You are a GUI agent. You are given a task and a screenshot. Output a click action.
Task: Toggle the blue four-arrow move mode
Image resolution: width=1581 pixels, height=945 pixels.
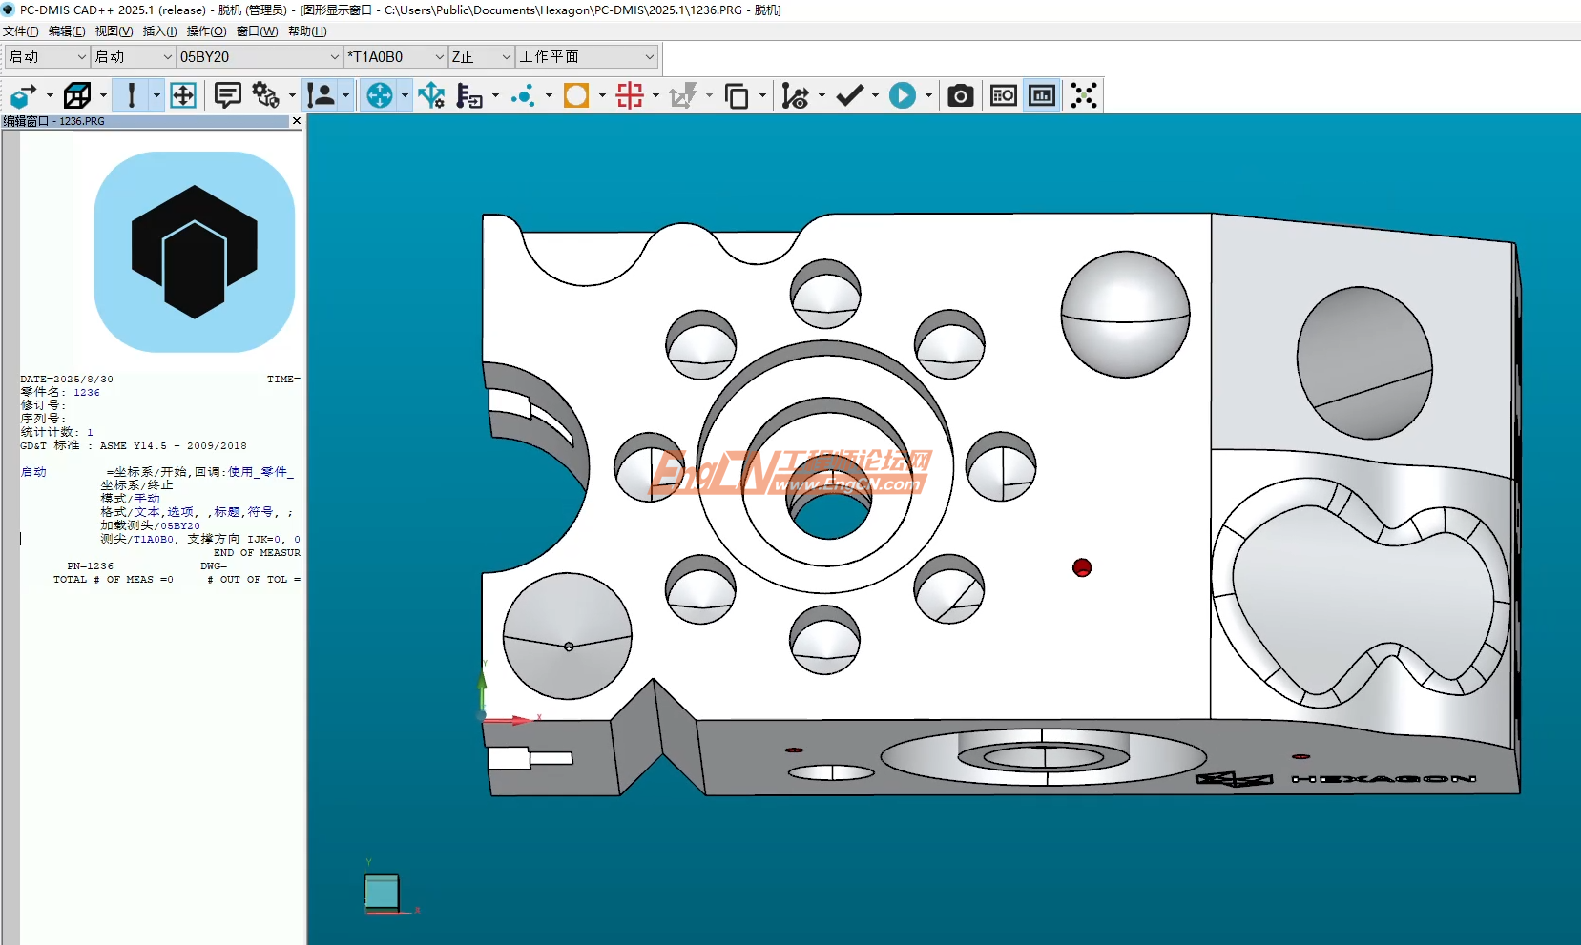[x=380, y=95]
